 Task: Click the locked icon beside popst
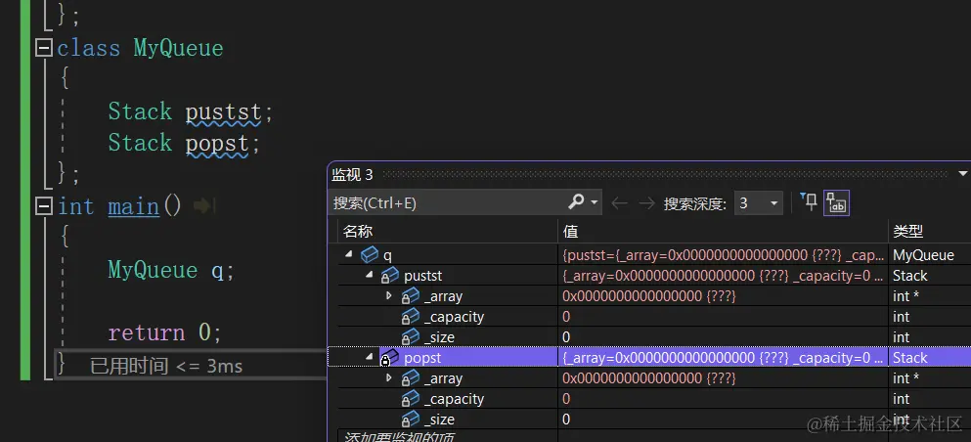[389, 357]
